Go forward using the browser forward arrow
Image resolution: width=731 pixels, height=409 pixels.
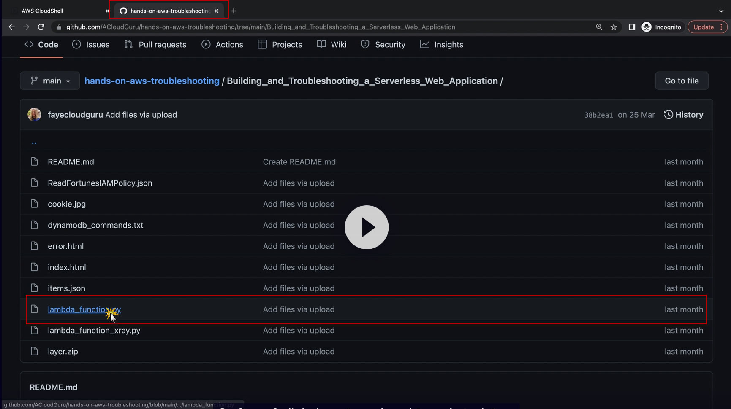(26, 27)
